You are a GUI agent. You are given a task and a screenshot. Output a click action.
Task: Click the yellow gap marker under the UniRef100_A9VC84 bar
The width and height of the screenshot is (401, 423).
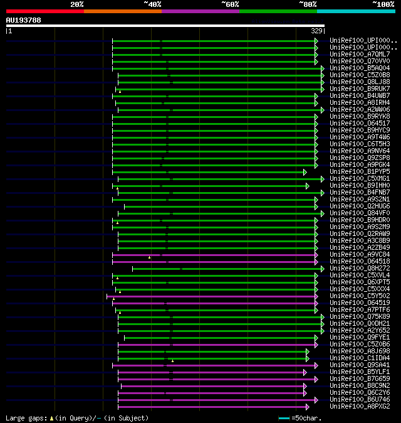(x=150, y=258)
